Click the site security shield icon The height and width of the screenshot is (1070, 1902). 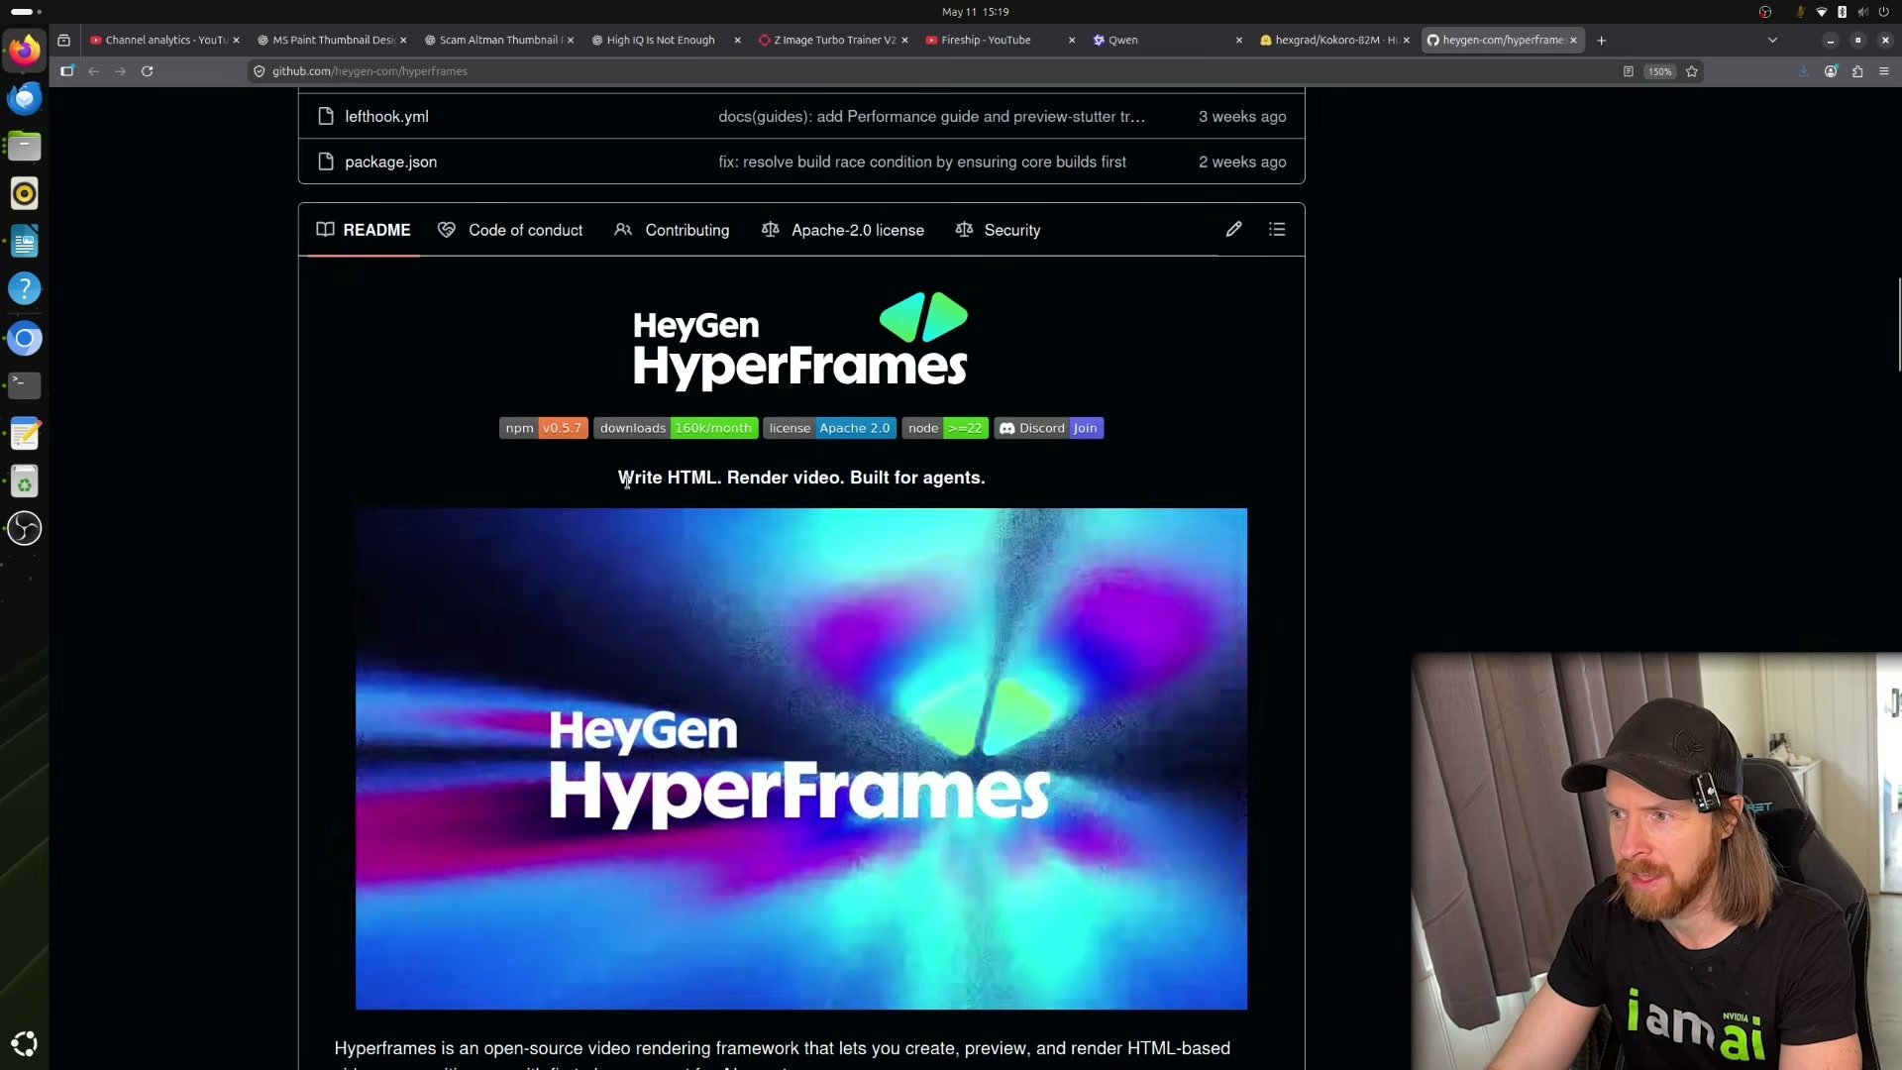pyautogui.click(x=260, y=71)
